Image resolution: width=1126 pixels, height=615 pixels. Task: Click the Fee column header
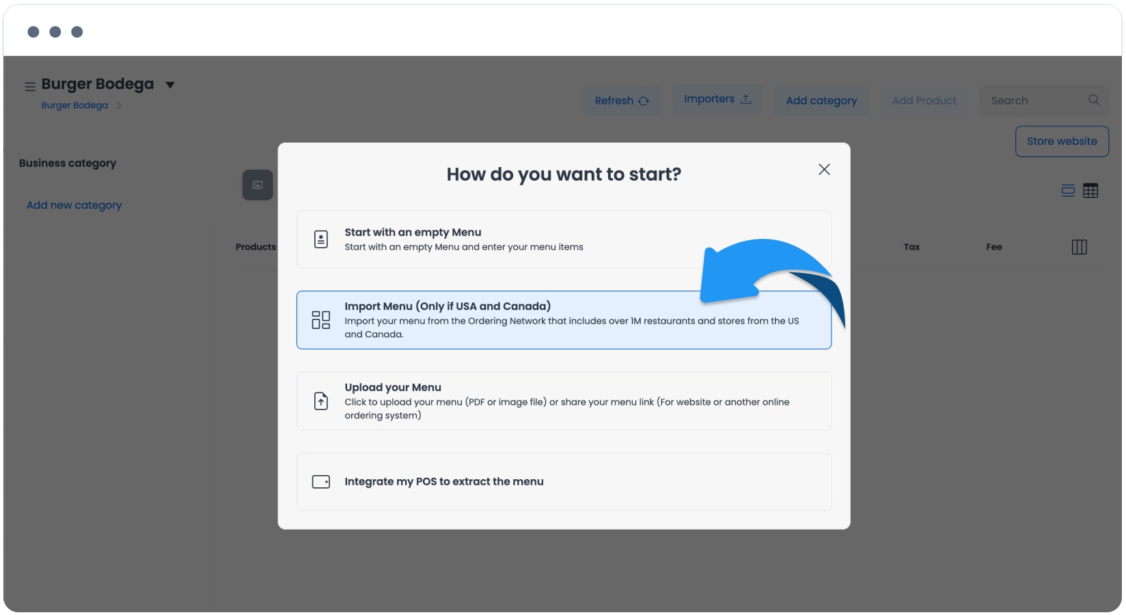993,247
